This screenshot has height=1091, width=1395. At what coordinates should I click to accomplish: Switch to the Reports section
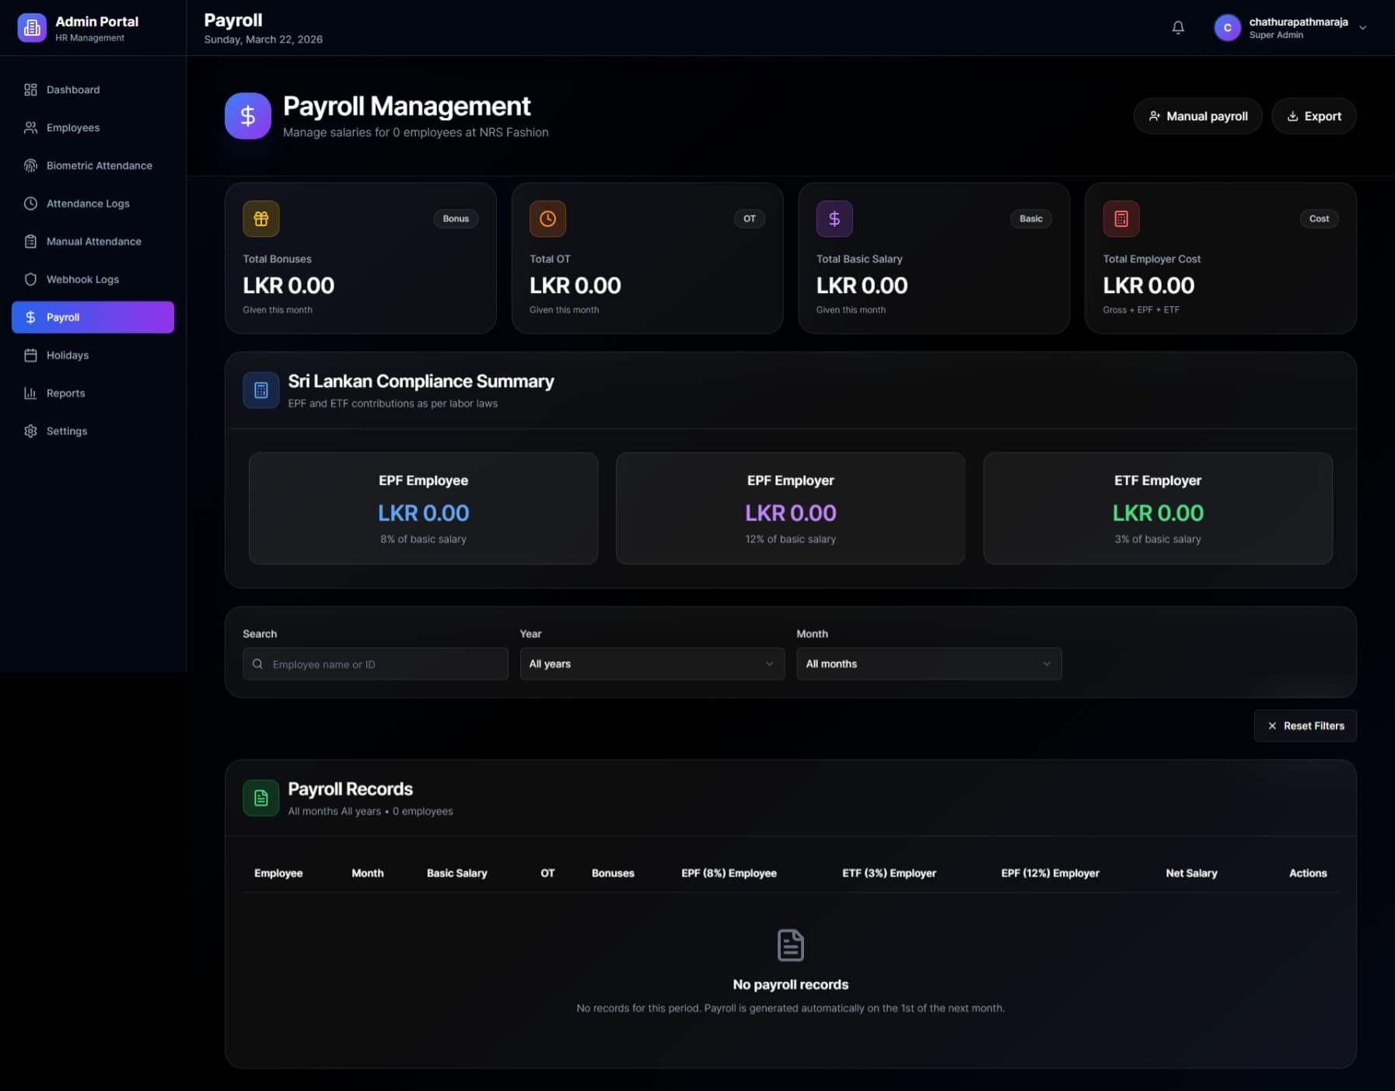point(65,393)
